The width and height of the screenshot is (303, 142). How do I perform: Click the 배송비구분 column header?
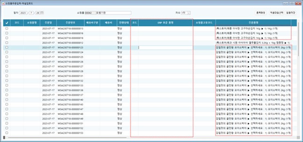tap(92, 23)
